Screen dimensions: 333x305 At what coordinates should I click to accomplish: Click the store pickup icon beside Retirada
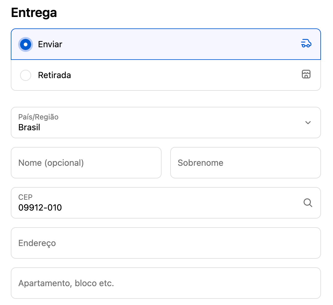(x=306, y=74)
